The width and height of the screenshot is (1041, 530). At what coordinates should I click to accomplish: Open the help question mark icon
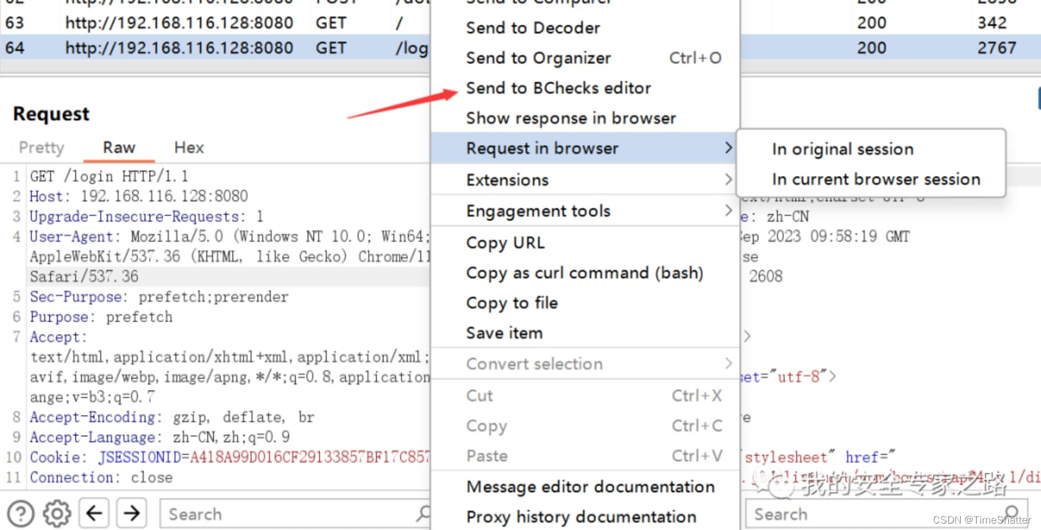tap(21, 514)
